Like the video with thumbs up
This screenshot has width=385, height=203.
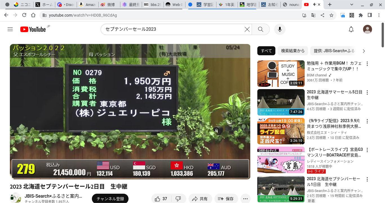click(x=161, y=199)
